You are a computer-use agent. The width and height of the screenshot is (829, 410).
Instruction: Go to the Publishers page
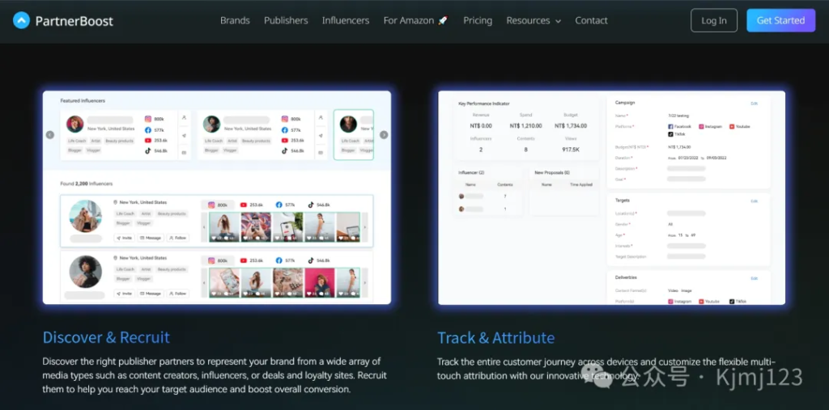coord(286,20)
